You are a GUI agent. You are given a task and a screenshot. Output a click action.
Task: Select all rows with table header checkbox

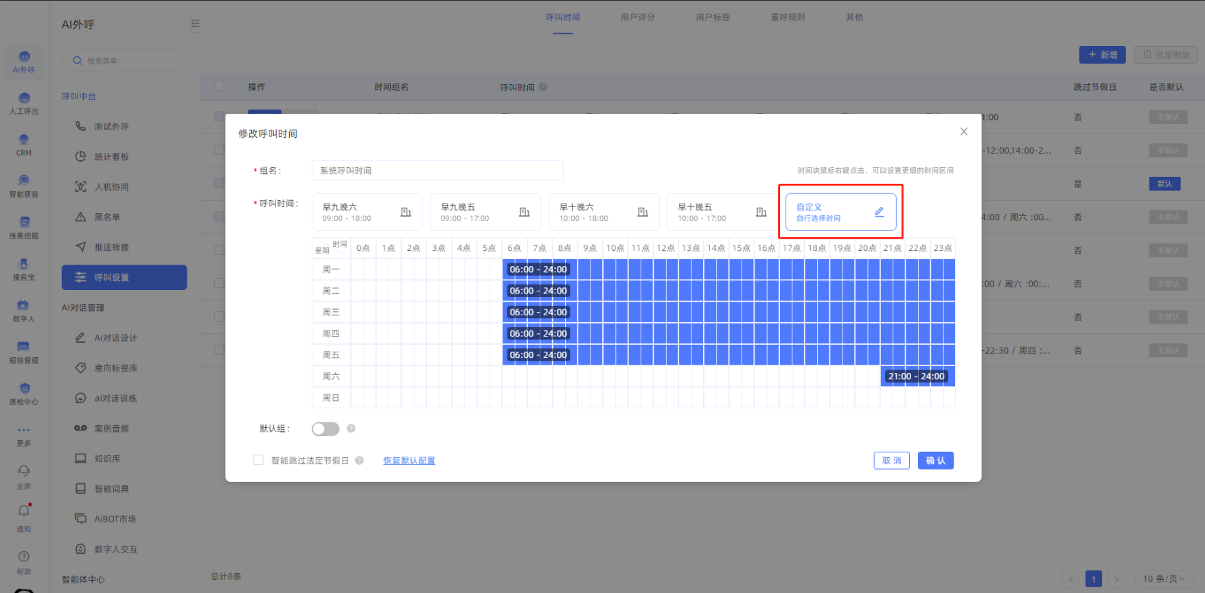click(219, 87)
